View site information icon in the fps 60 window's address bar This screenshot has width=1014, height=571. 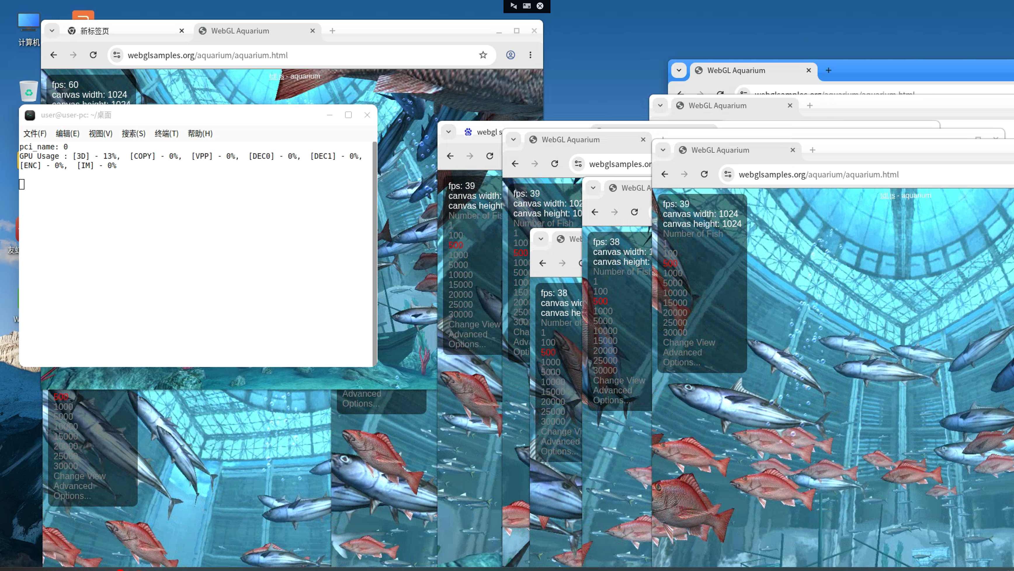tap(117, 55)
